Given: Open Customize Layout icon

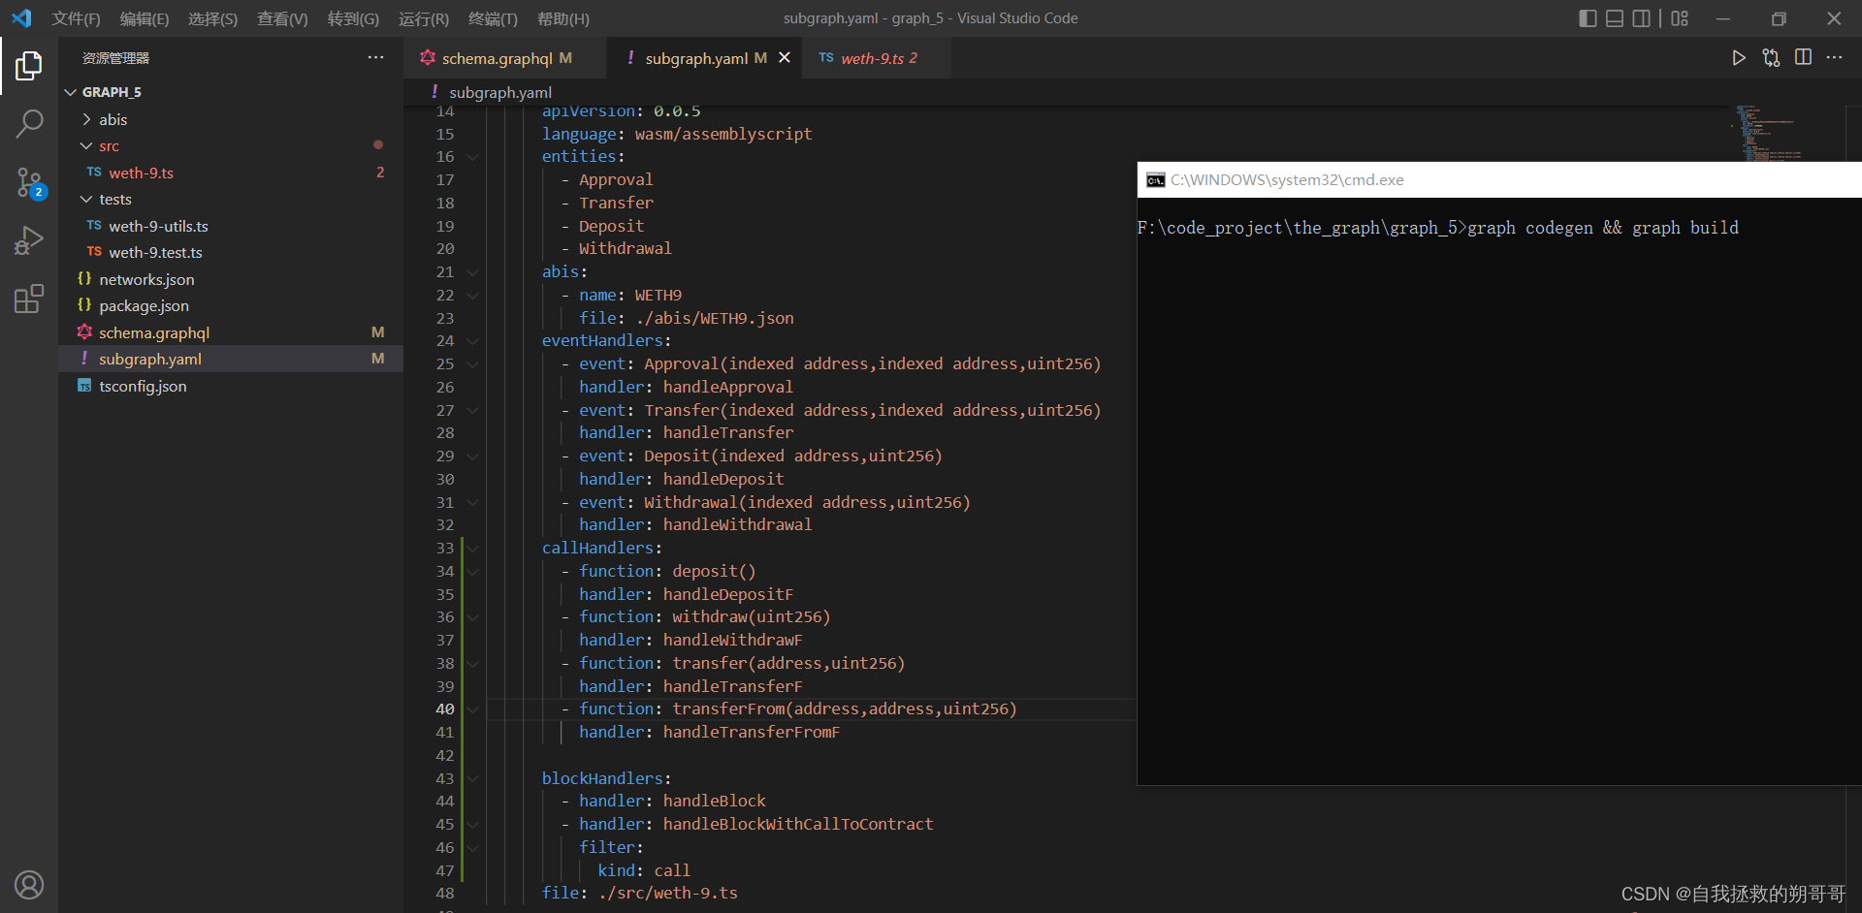Looking at the screenshot, I should coord(1680,18).
